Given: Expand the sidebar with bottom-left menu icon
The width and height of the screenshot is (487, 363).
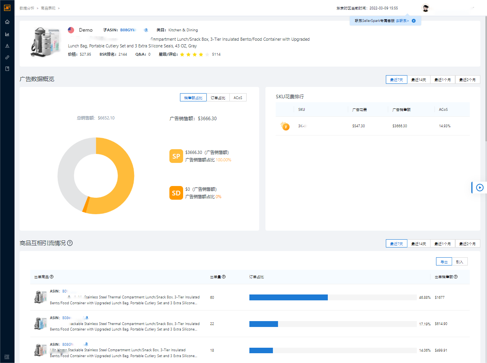Looking at the screenshot, I should coord(7,357).
